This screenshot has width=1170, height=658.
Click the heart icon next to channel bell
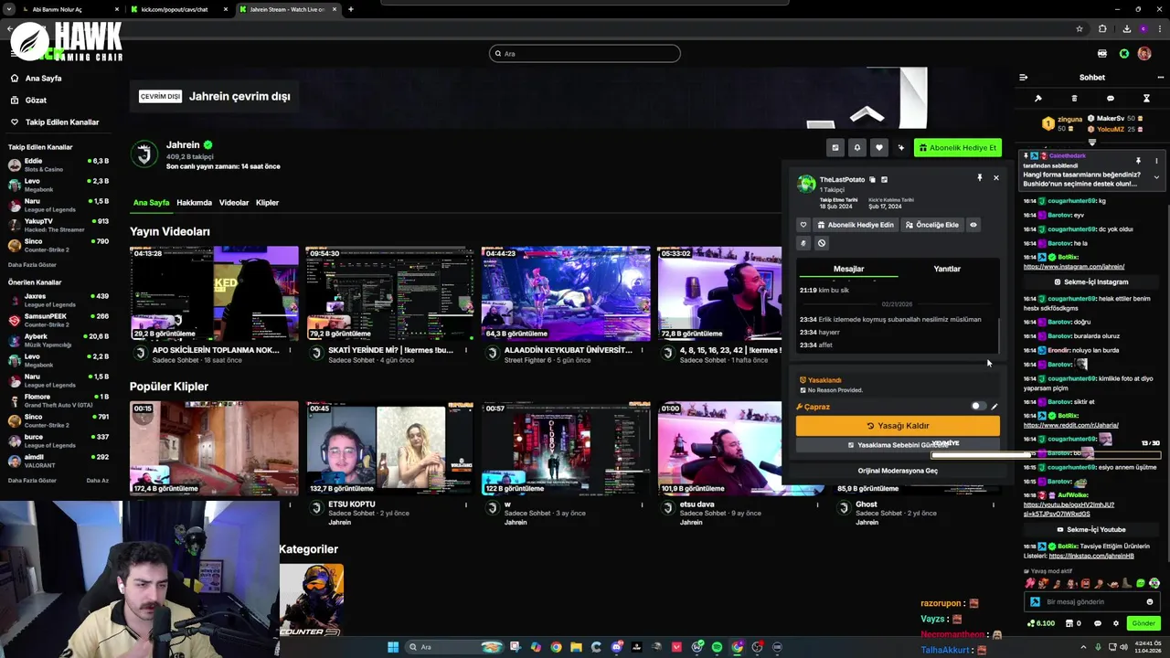(879, 147)
